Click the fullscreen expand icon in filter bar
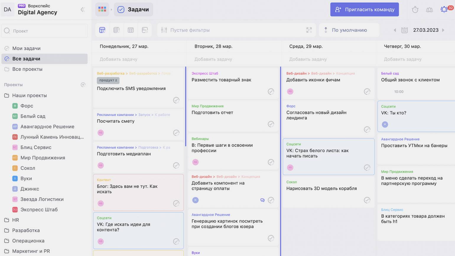This screenshot has height=256, width=455. pyautogui.click(x=309, y=30)
